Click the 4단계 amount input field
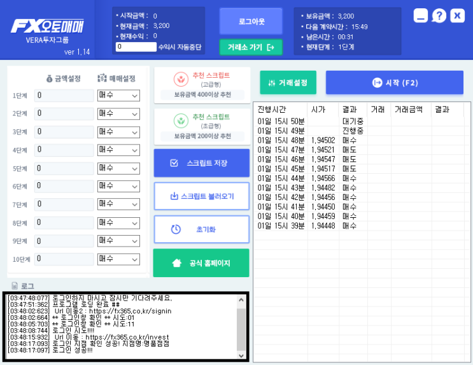The image size is (473, 365). pos(64,150)
